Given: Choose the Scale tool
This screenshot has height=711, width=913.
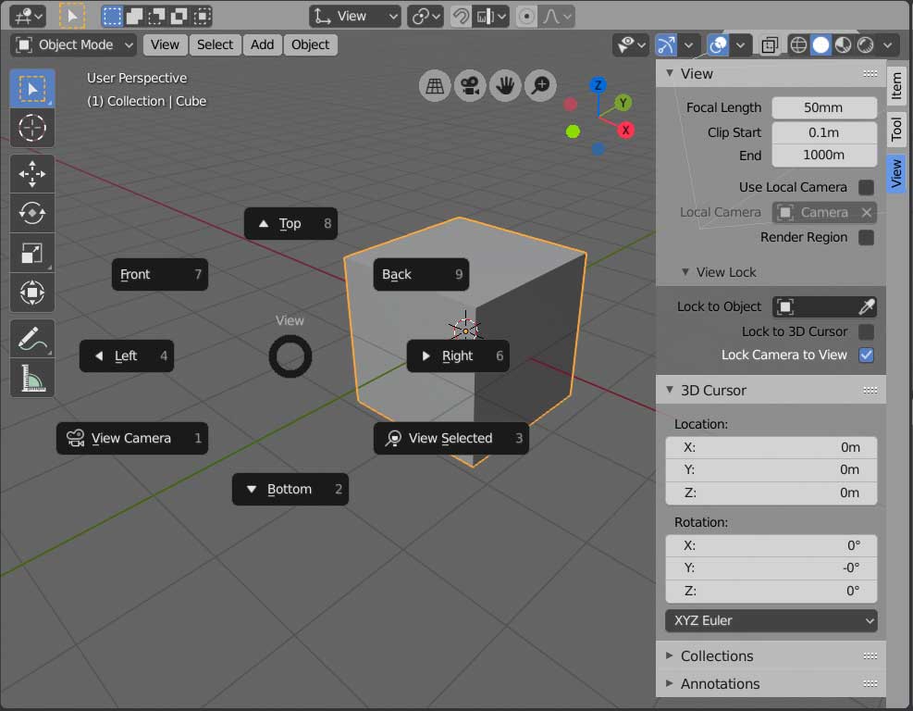Looking at the screenshot, I should click(32, 254).
